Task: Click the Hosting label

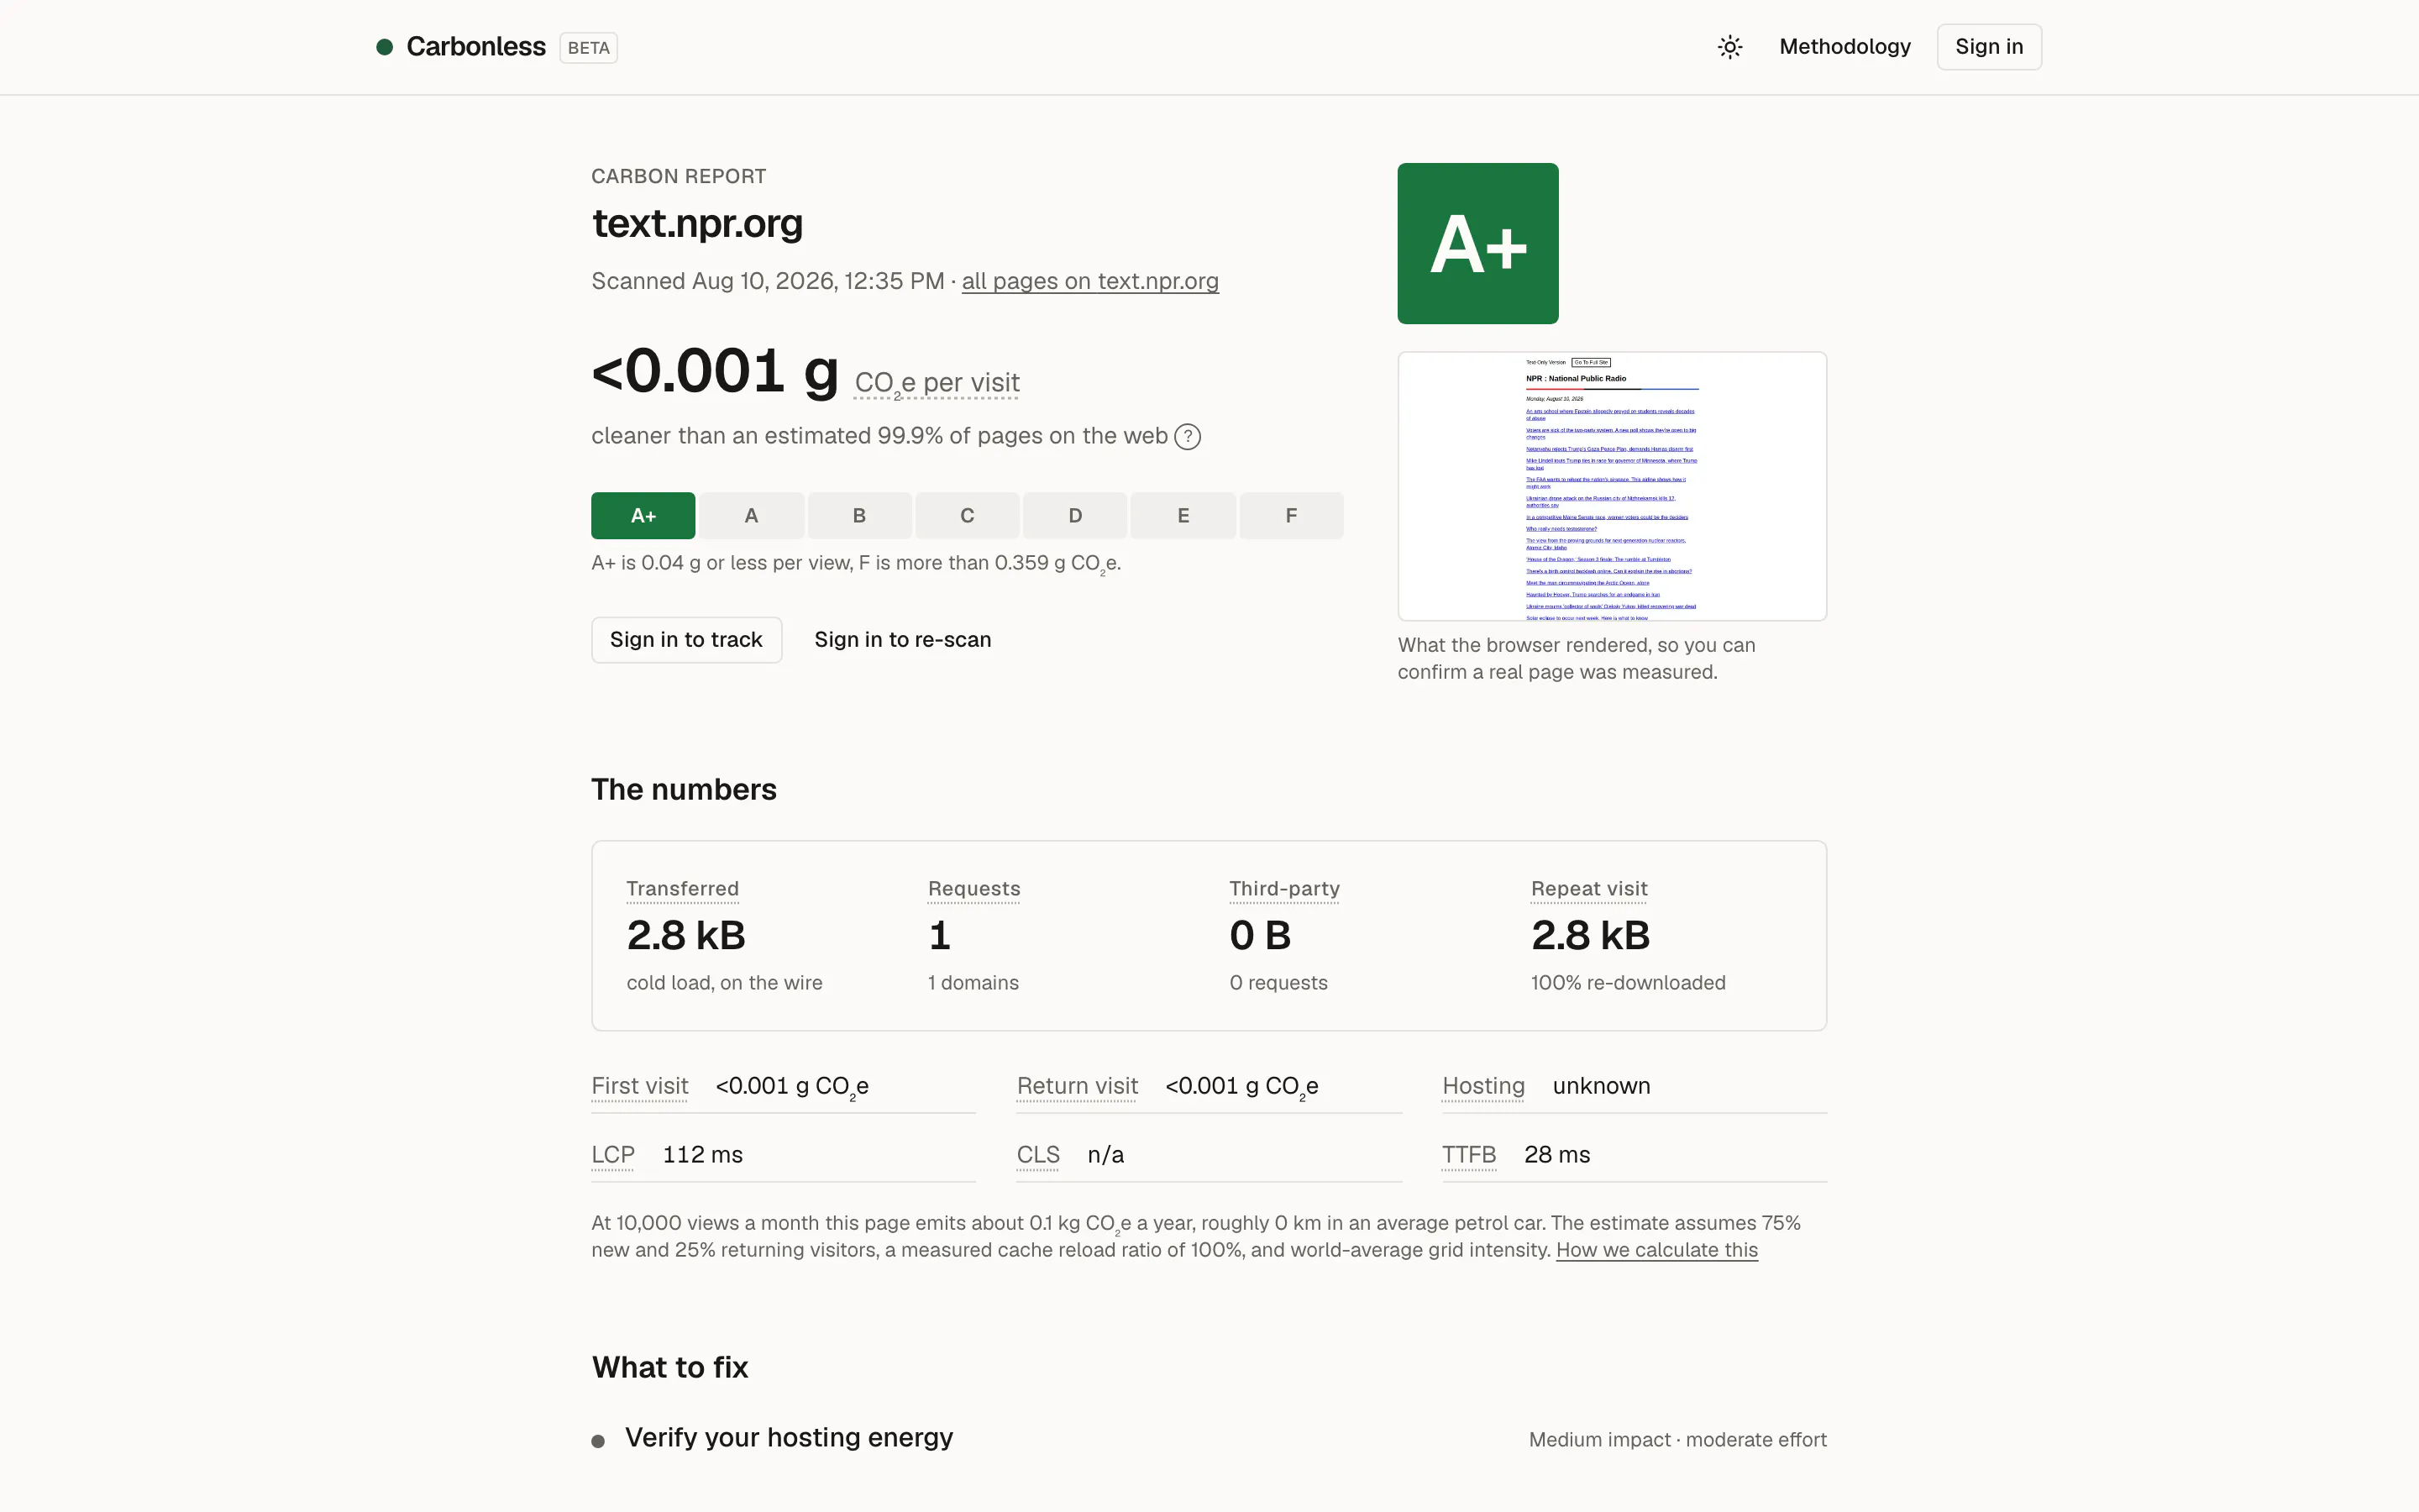Action: pos(1483,1086)
